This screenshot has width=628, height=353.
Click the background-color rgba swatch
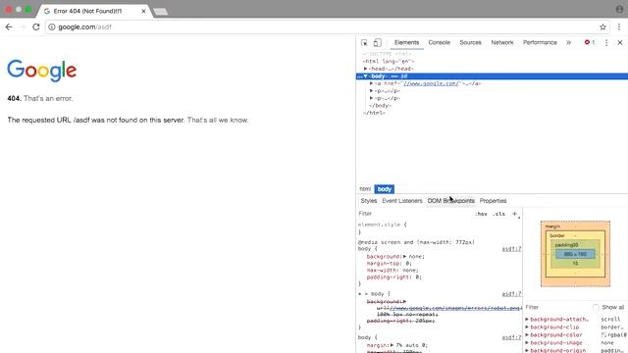click(603, 335)
